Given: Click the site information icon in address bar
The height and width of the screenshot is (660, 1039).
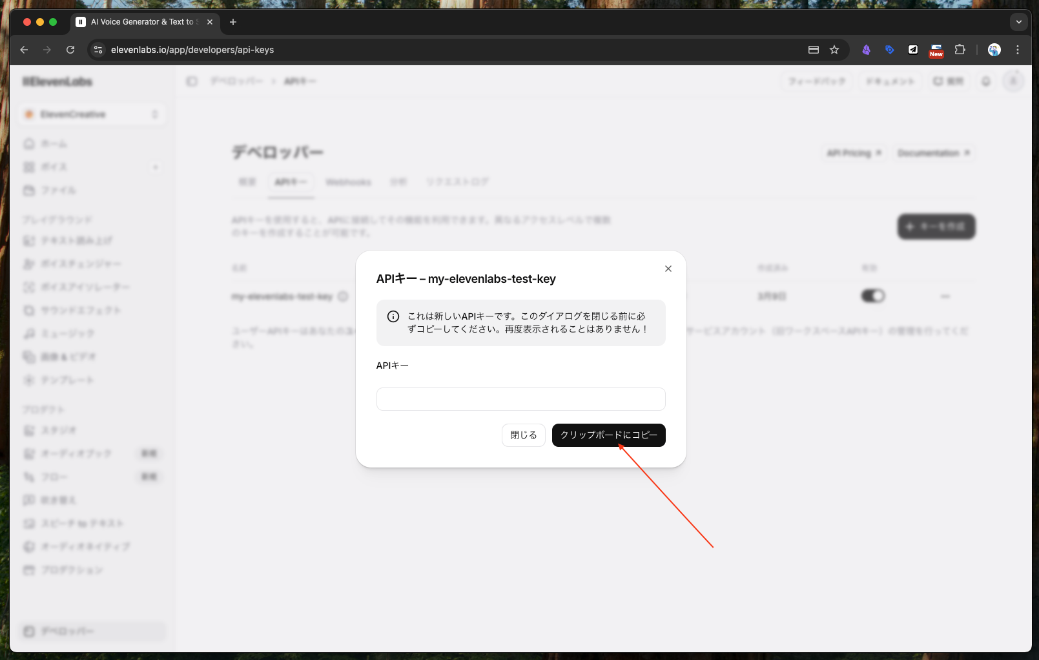Looking at the screenshot, I should [x=98, y=50].
